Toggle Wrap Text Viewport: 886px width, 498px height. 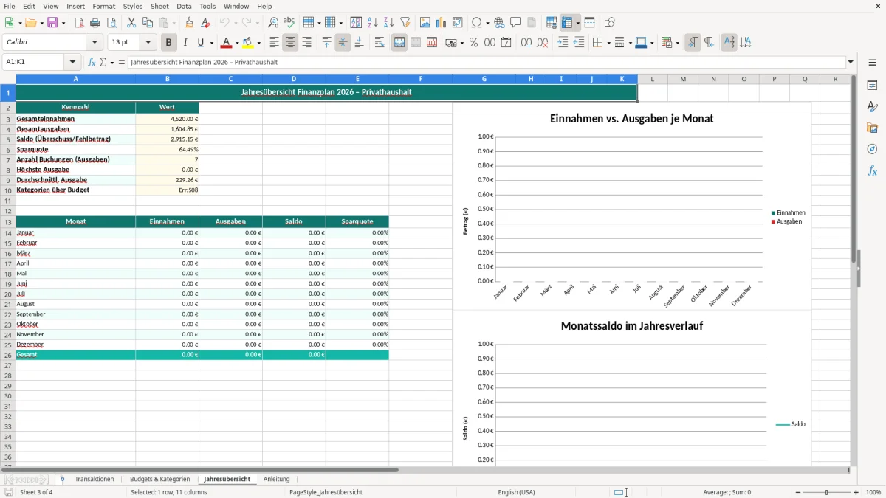point(380,43)
